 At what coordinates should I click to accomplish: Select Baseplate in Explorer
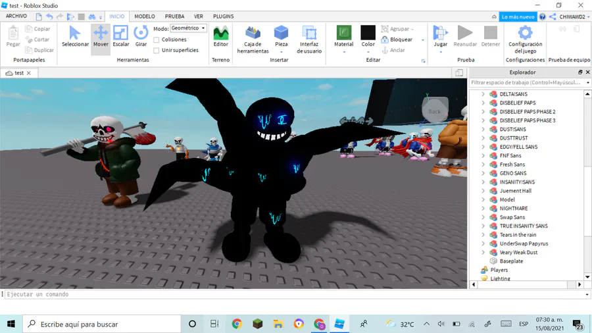tap(511, 261)
